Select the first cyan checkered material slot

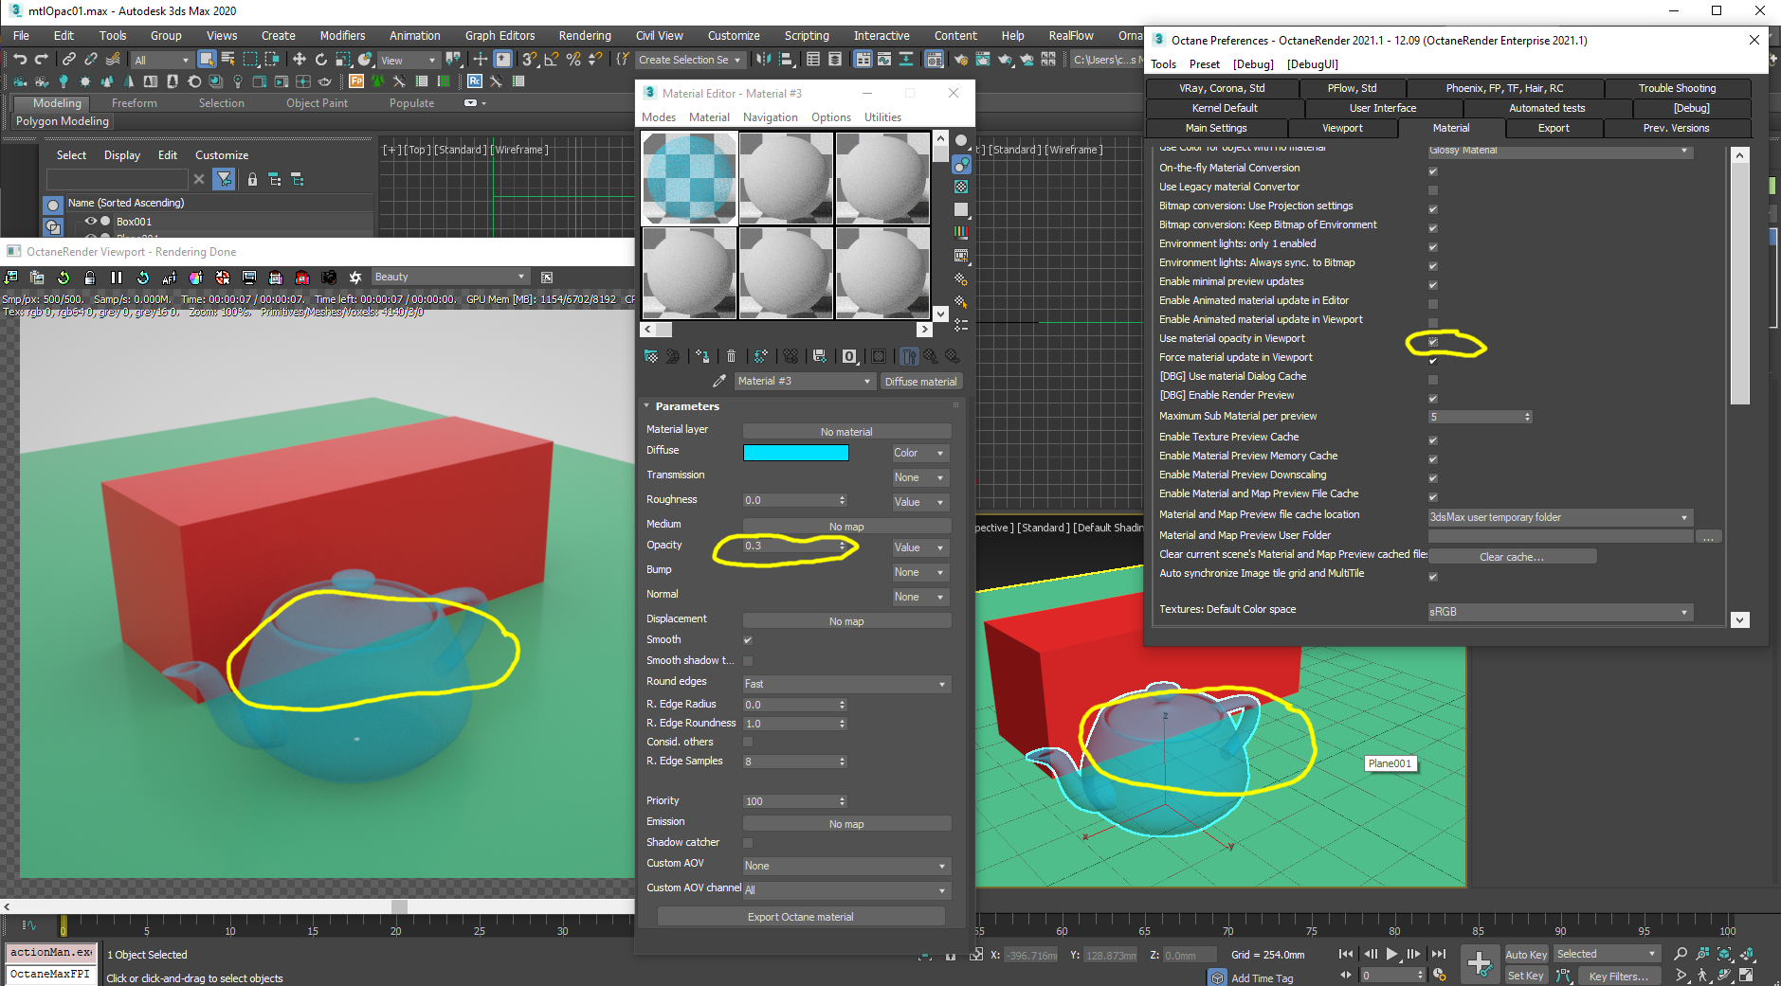tap(689, 178)
